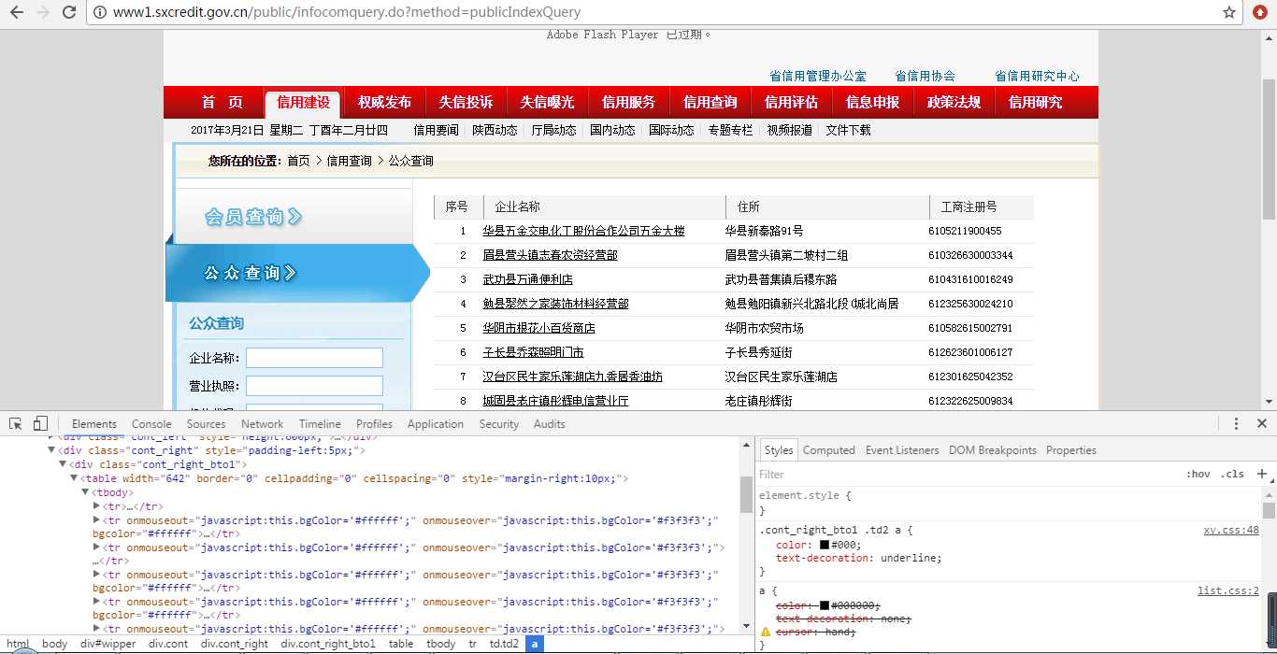Activate the DevTools element inspector arrow icon
The width and height of the screenshot is (1277, 654).
(15, 423)
